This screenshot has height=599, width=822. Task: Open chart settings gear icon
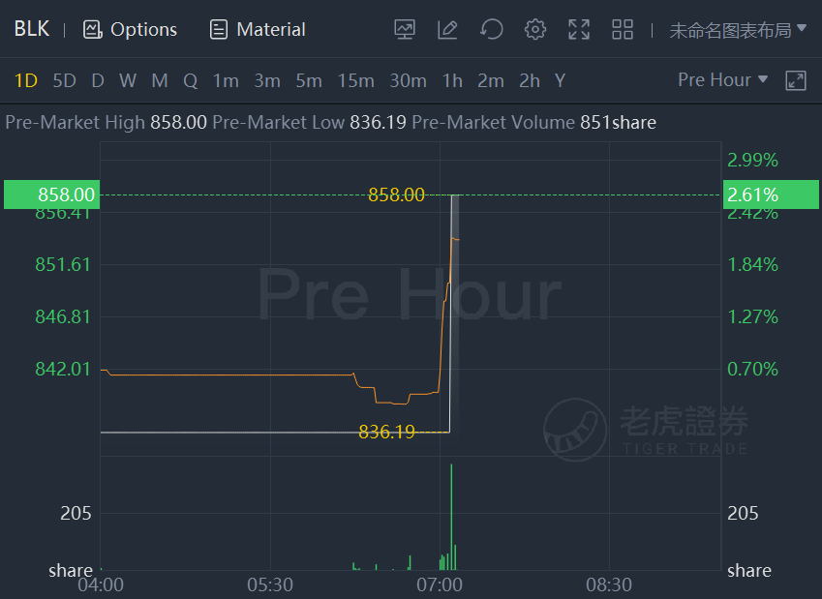pos(535,29)
